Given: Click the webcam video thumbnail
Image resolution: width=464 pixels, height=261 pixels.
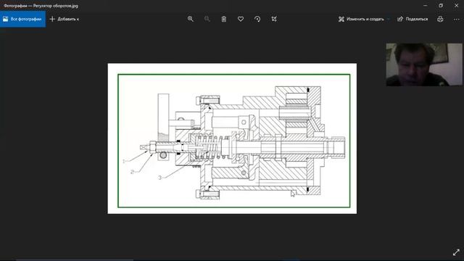Looking at the screenshot, I should click(424, 65).
